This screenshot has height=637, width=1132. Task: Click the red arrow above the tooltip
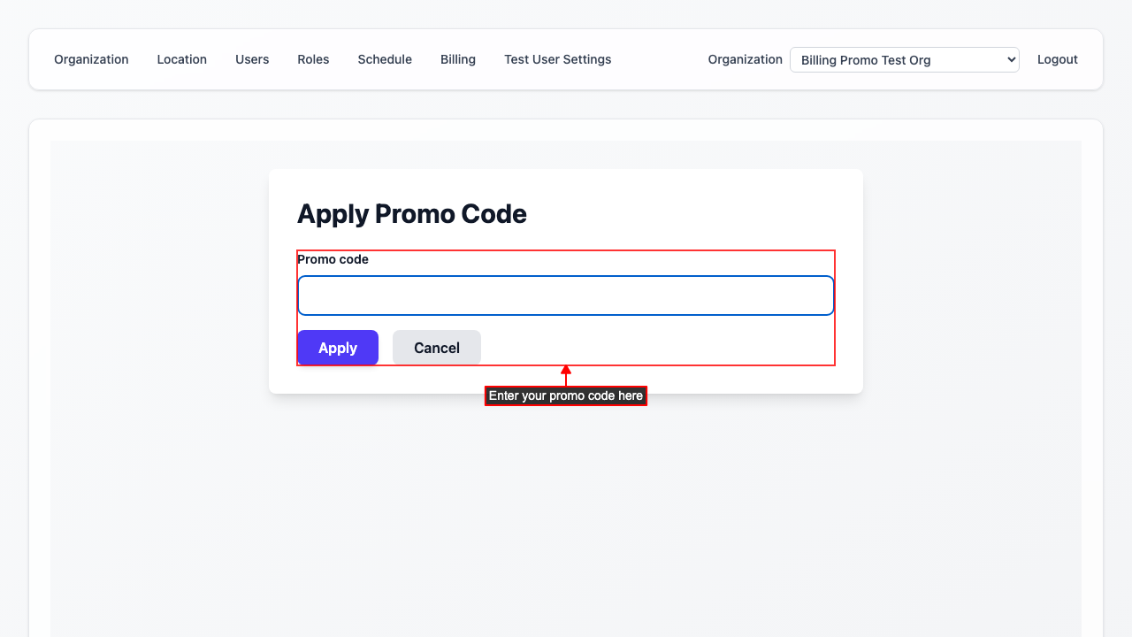[566, 373]
